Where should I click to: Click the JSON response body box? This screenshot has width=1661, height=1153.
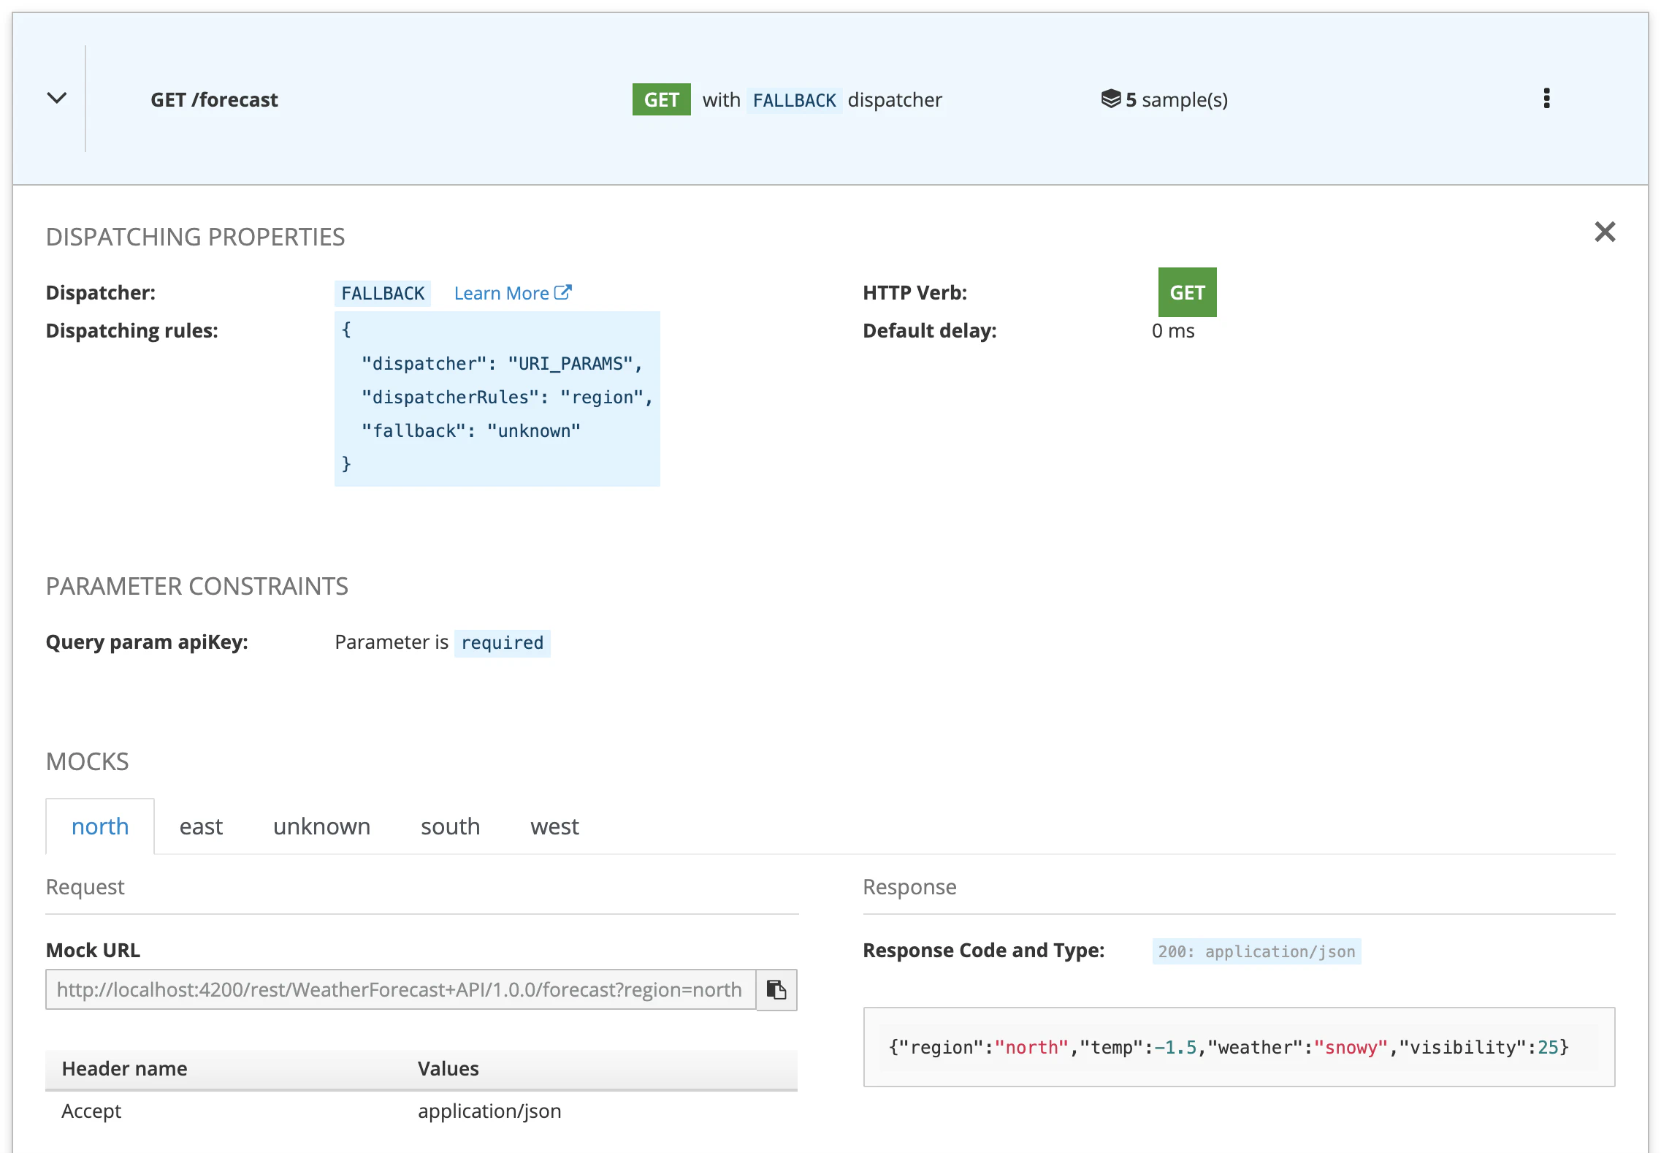click(1238, 1047)
